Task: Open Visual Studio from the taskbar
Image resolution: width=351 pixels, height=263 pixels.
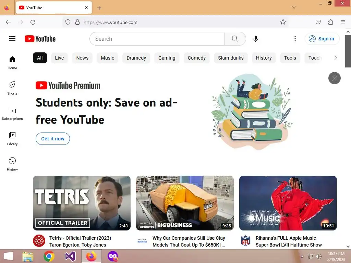Action: coord(70,256)
